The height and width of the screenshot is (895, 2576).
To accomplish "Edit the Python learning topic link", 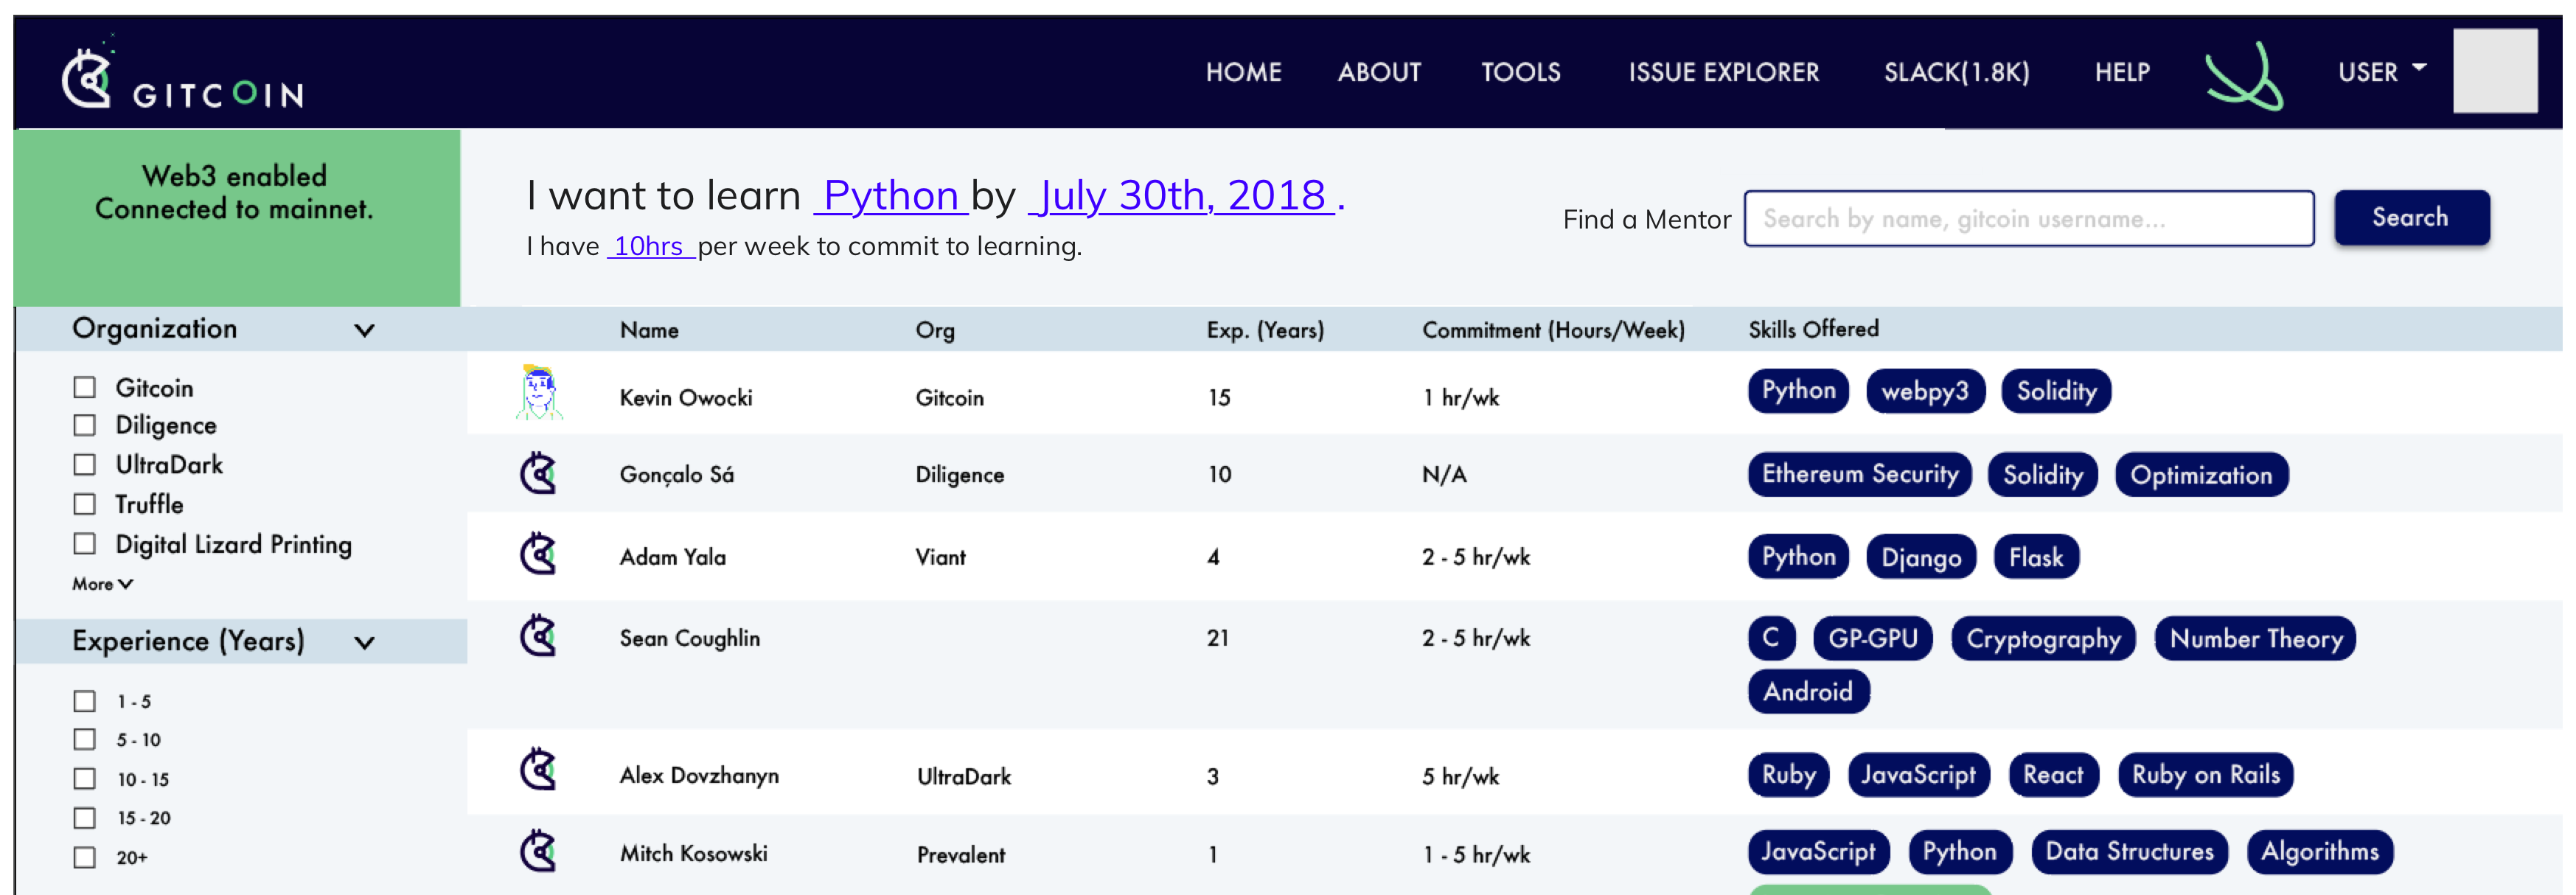I will (x=893, y=195).
